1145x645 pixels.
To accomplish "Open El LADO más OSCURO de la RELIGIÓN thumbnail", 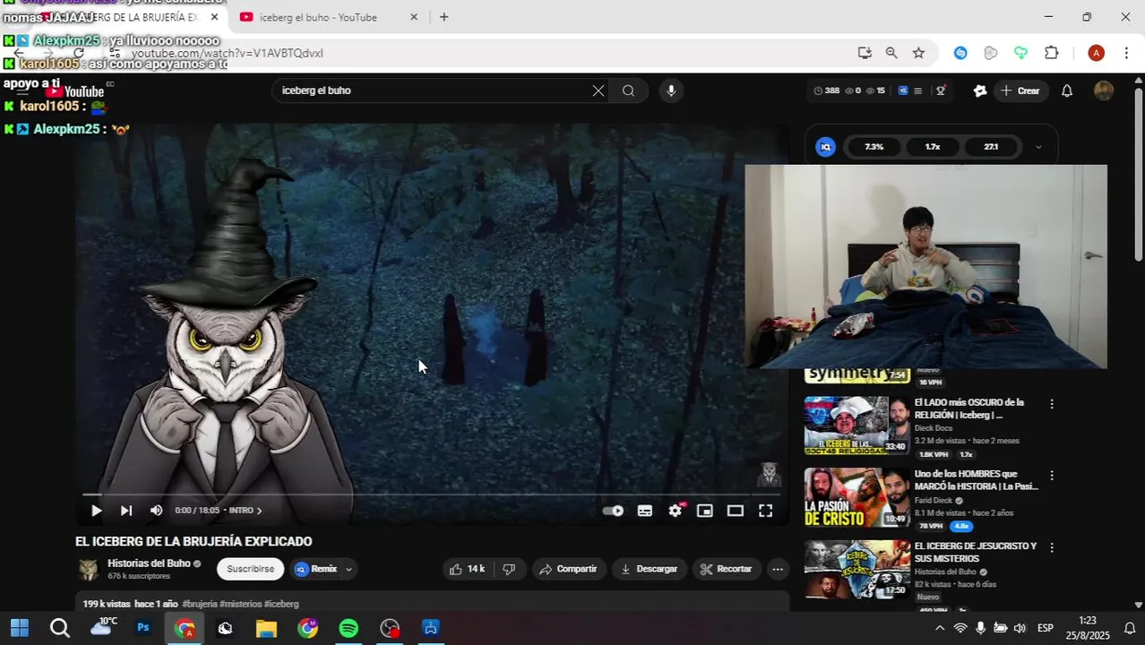I will click(857, 426).
